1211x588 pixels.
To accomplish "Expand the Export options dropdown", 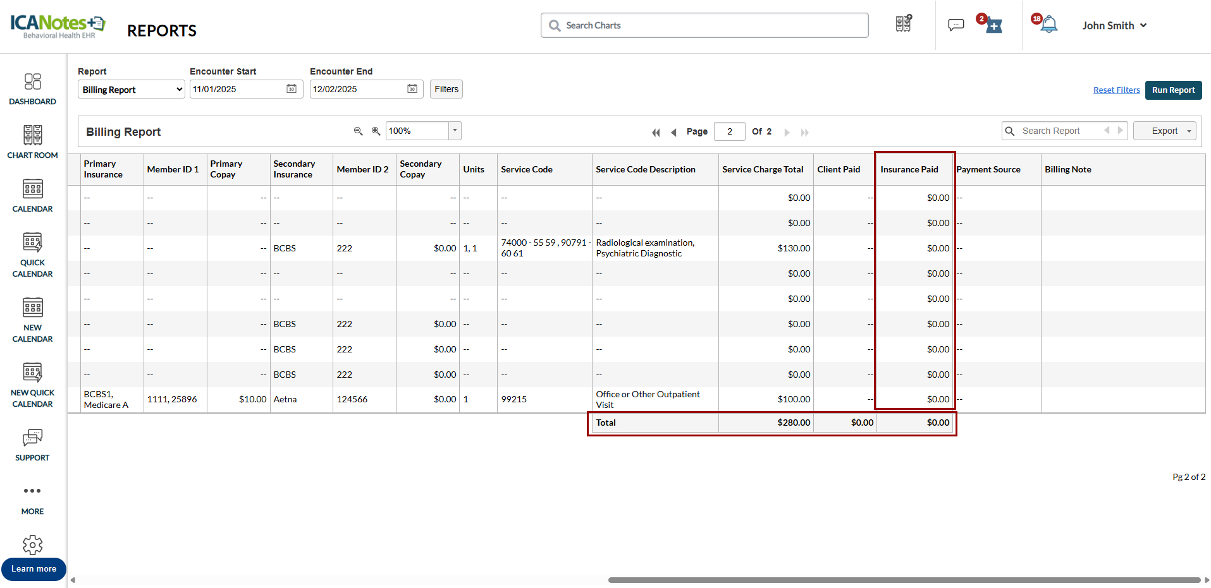I will click(1188, 131).
